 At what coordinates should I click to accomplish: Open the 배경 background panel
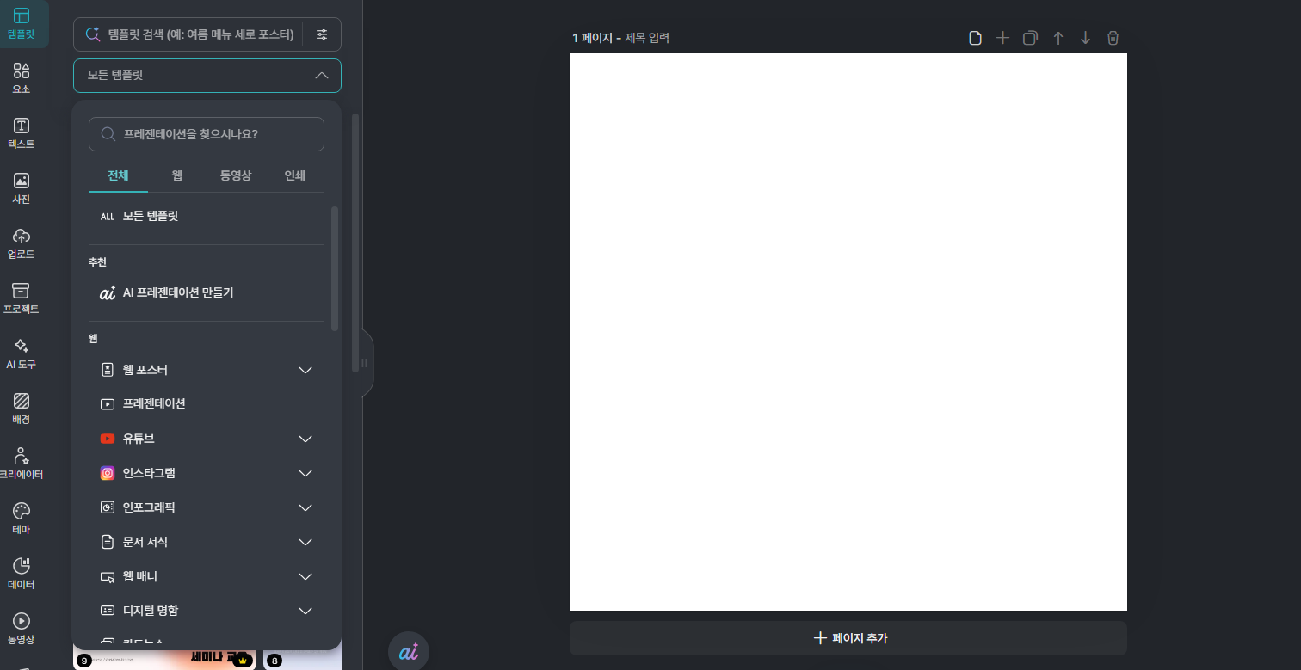coord(22,409)
